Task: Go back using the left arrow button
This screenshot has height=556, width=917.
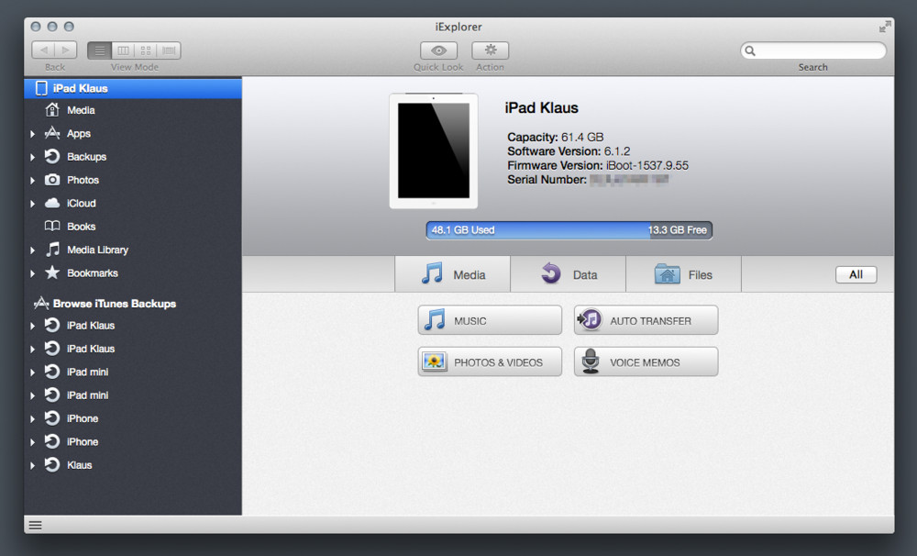Action: [x=43, y=50]
